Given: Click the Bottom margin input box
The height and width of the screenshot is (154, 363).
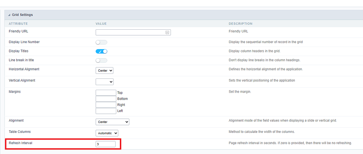Looking at the screenshot, I should coord(106,99).
